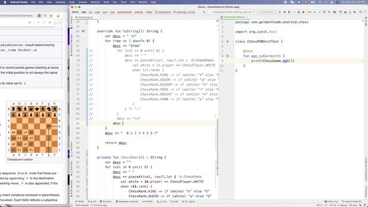Click 'goldenthumb' breadcrumb in navigation bar
Viewport: 368px width, 207px height.
point(125,12)
